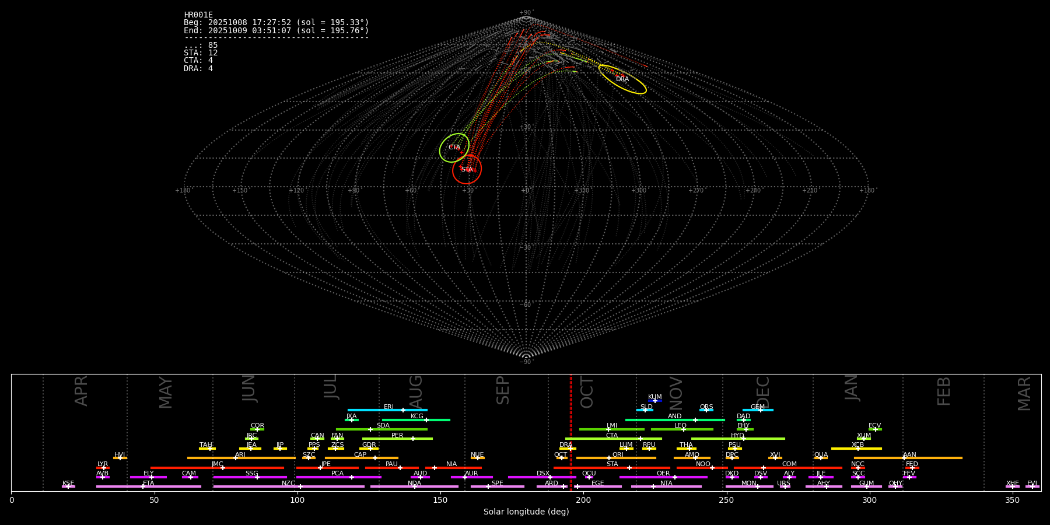Click the green AND activity bar
1050x525 pixels.
(653, 420)
